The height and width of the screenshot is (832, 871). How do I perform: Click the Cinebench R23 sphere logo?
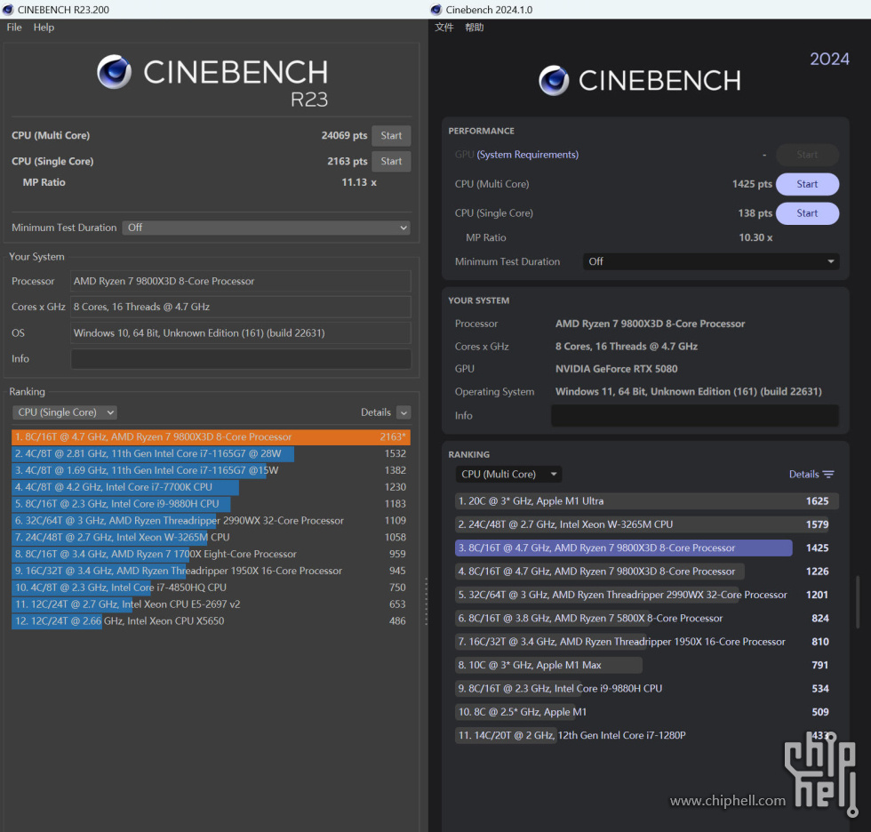(114, 72)
